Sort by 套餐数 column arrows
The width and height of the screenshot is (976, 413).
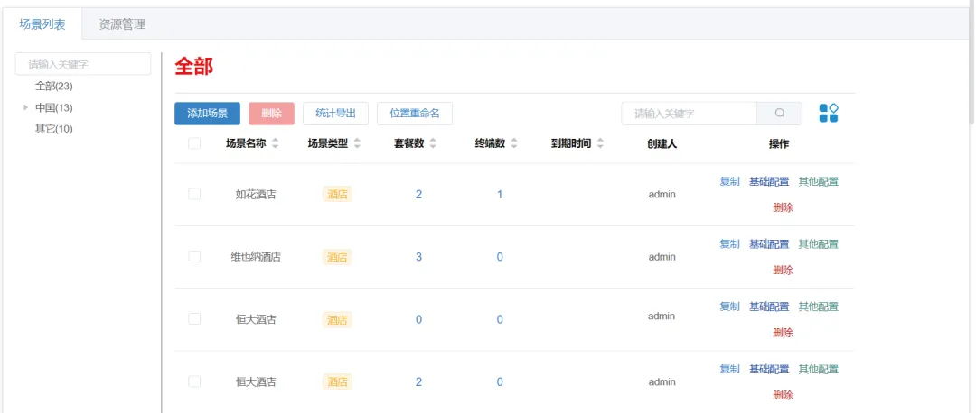tap(433, 144)
